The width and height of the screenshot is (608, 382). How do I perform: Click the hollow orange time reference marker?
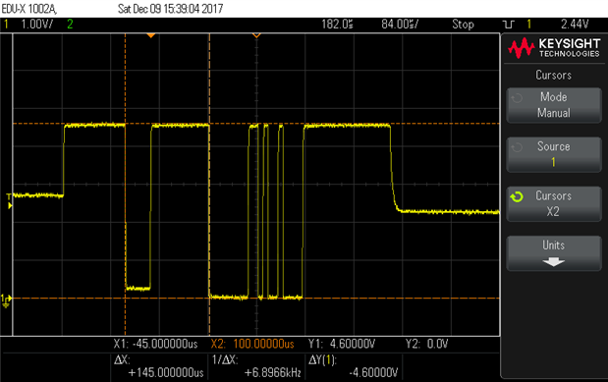(256, 35)
